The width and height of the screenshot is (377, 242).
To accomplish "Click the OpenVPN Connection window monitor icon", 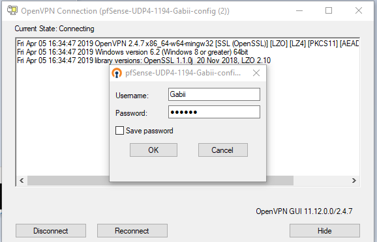I will [12, 10].
